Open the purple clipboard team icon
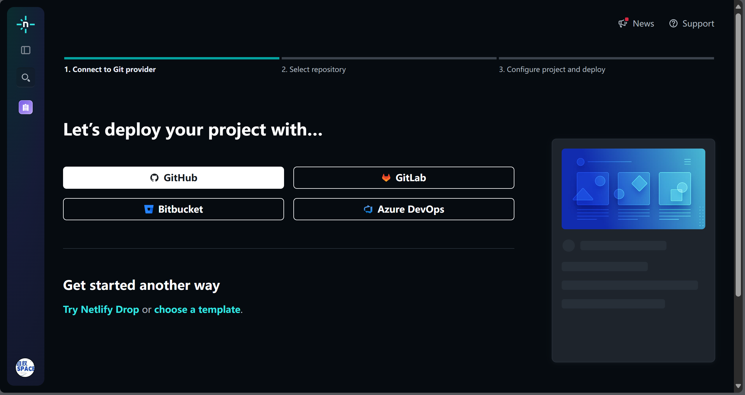 pos(26,107)
